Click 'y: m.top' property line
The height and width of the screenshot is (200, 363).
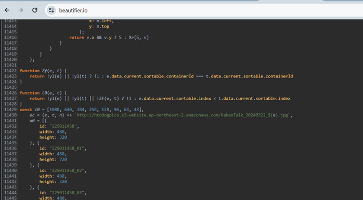(99, 26)
